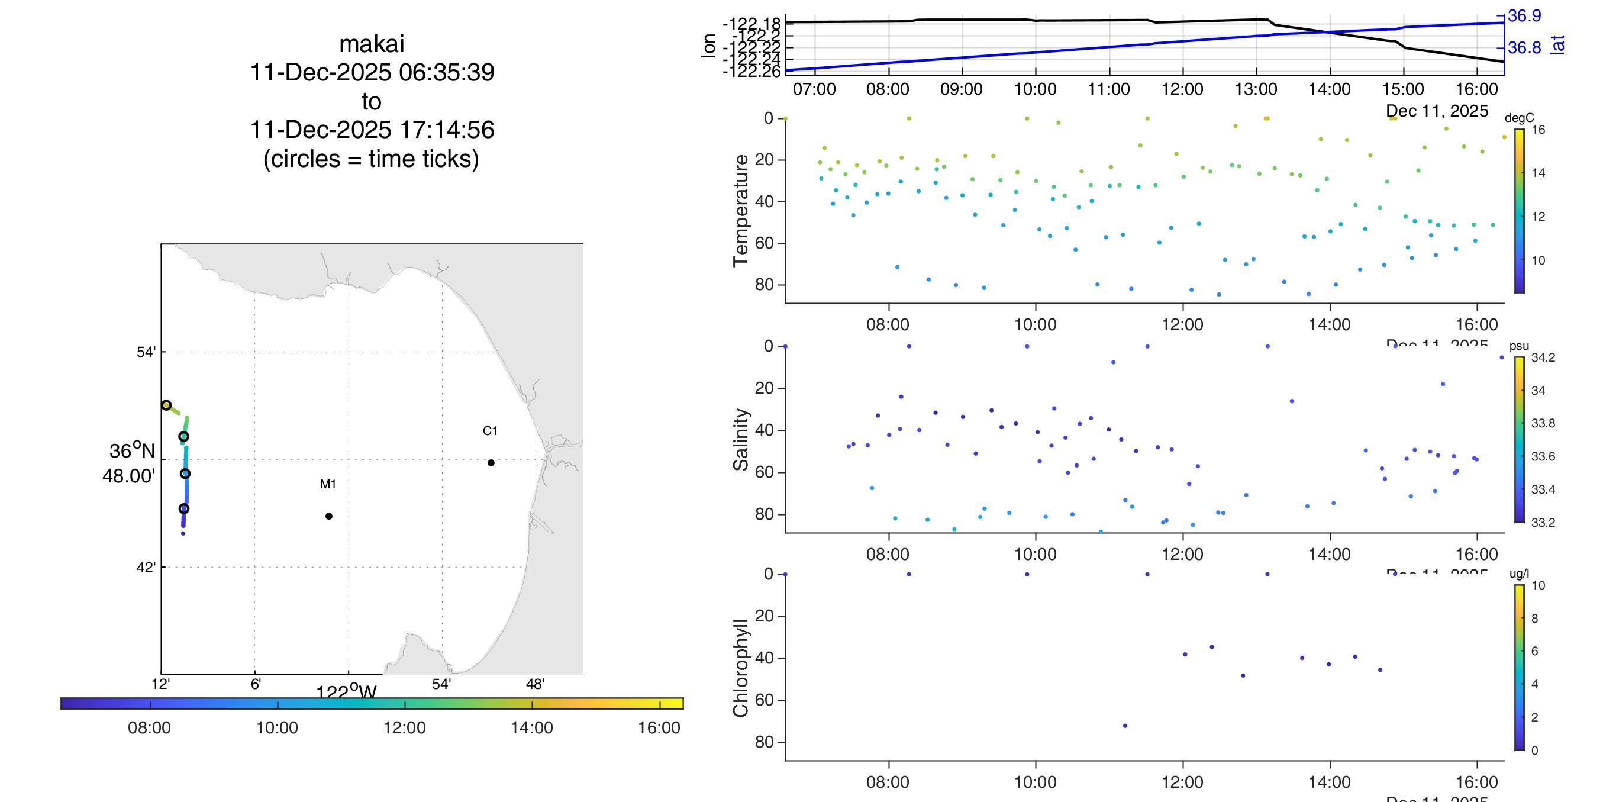Click the lon axis label

(708, 46)
